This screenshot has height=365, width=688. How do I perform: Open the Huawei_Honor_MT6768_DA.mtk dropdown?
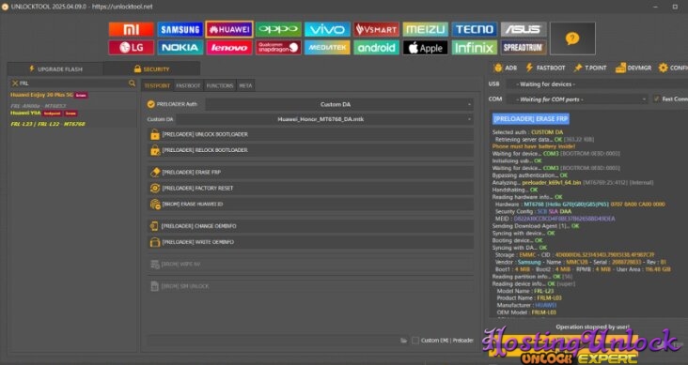324,119
